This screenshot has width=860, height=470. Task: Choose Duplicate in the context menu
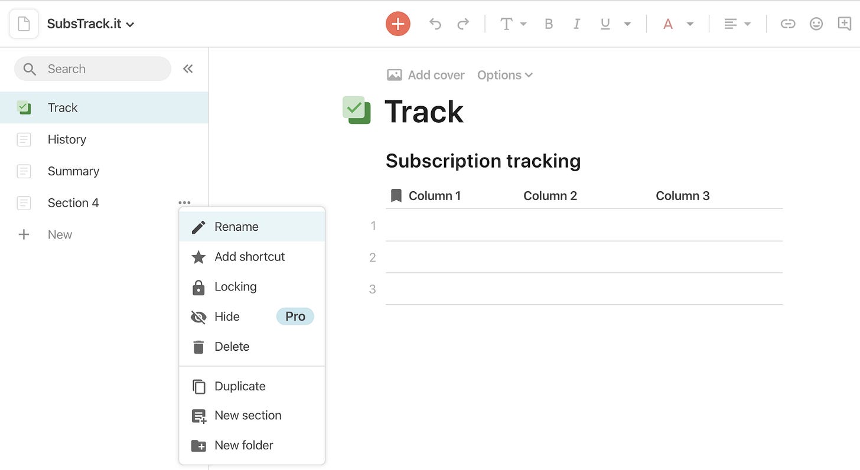point(252,386)
